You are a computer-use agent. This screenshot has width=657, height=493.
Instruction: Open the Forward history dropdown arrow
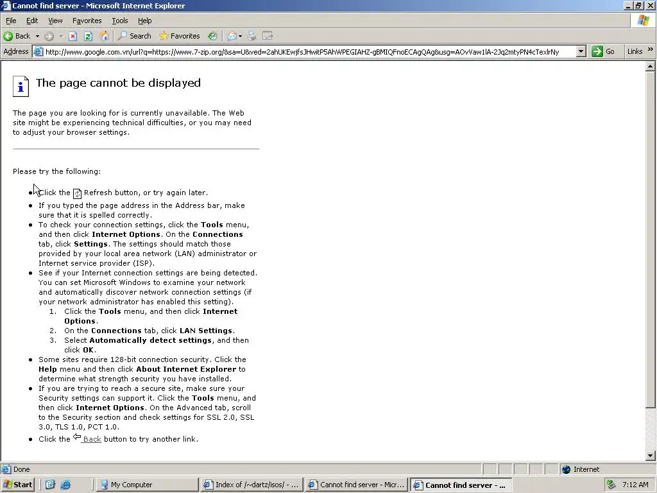tap(61, 36)
